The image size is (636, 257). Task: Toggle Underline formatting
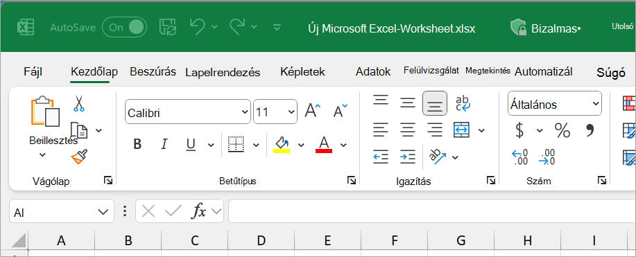coord(191,144)
